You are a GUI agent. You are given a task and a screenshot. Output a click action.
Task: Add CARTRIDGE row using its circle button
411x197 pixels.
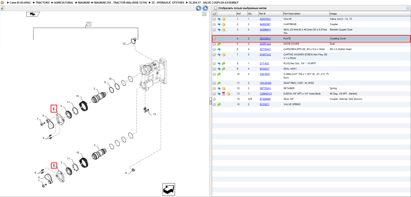214,24
